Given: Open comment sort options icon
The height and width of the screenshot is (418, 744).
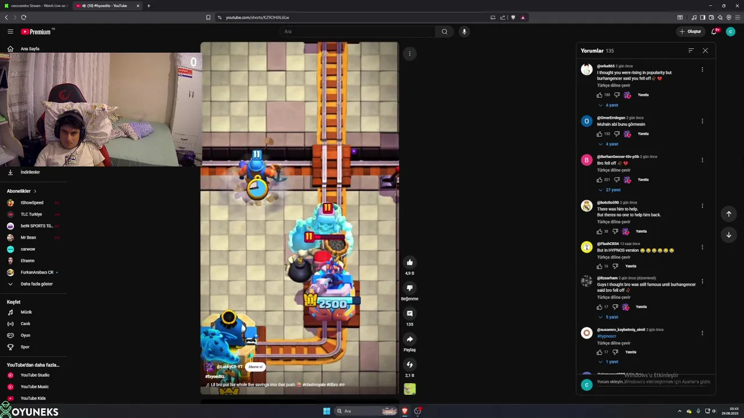Looking at the screenshot, I should pos(691,51).
